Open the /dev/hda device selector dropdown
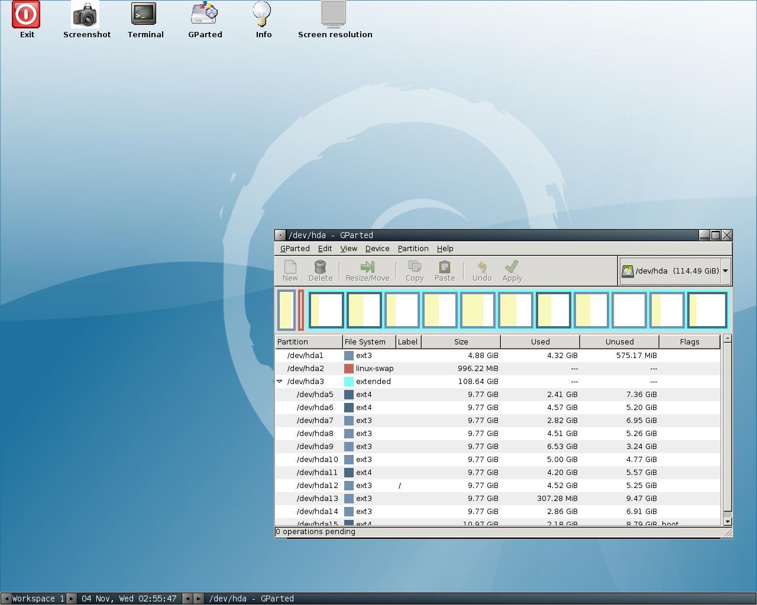This screenshot has height=605, width=757. [675, 271]
